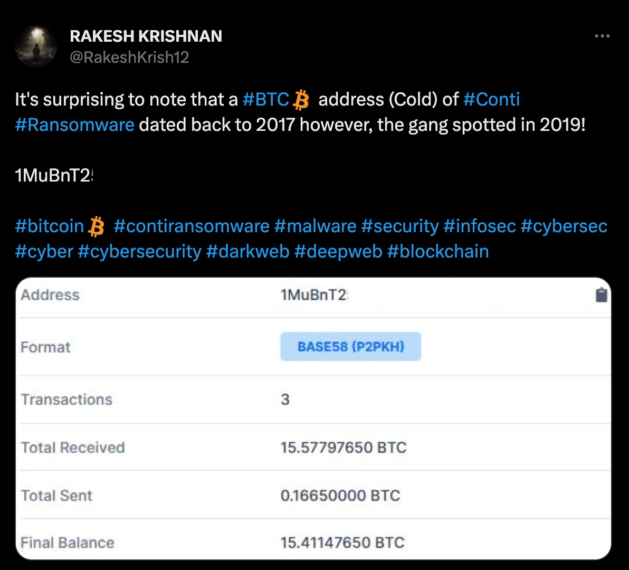Click the clipboard copy address icon
The width and height of the screenshot is (629, 570).
(602, 295)
